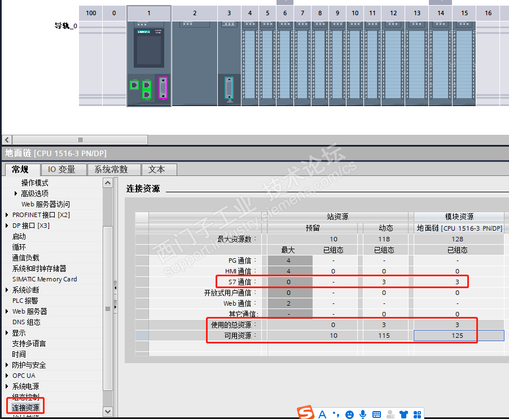Viewport: 509px width, 419px height.
Task: Select the module in slot 2
Action: [195, 63]
